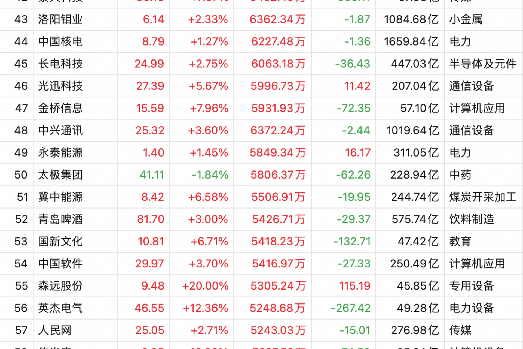Click market cap 1084.68亿

click(411, 19)
